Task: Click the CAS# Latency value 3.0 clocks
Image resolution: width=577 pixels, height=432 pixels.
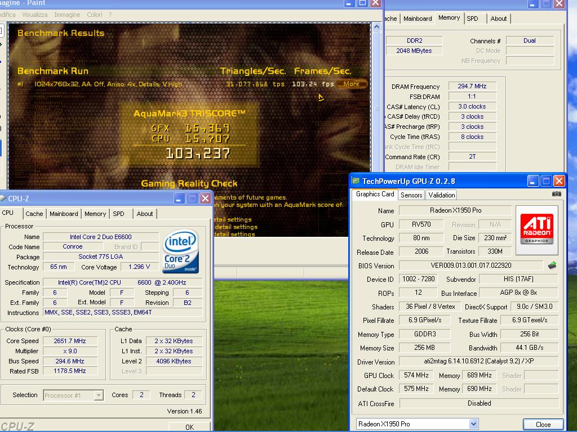Action: pos(472,106)
